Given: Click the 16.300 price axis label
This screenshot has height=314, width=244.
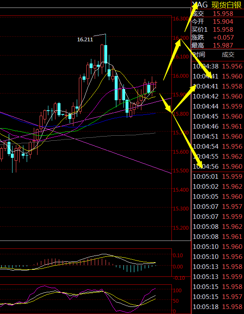Looking at the screenshot, I should pyautogui.click(x=181, y=19).
